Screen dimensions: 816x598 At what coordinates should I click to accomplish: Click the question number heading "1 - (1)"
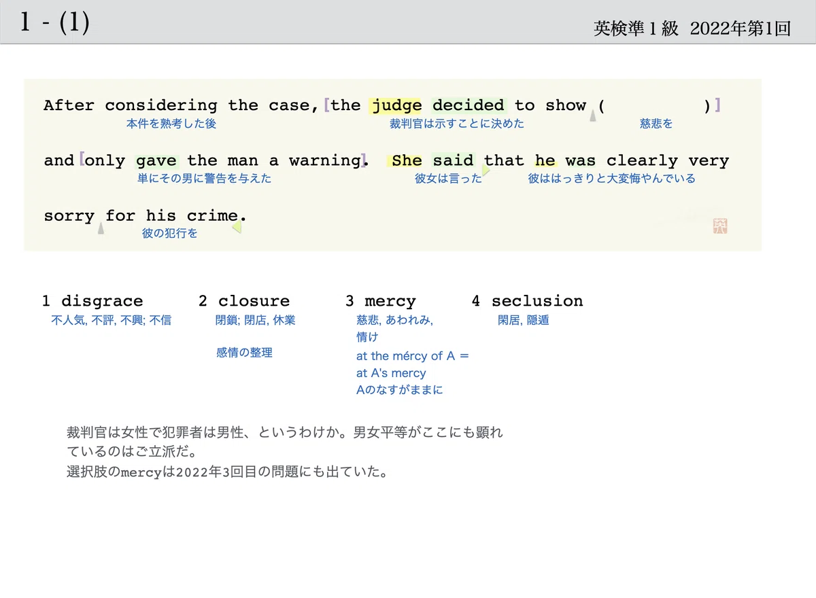click(54, 22)
